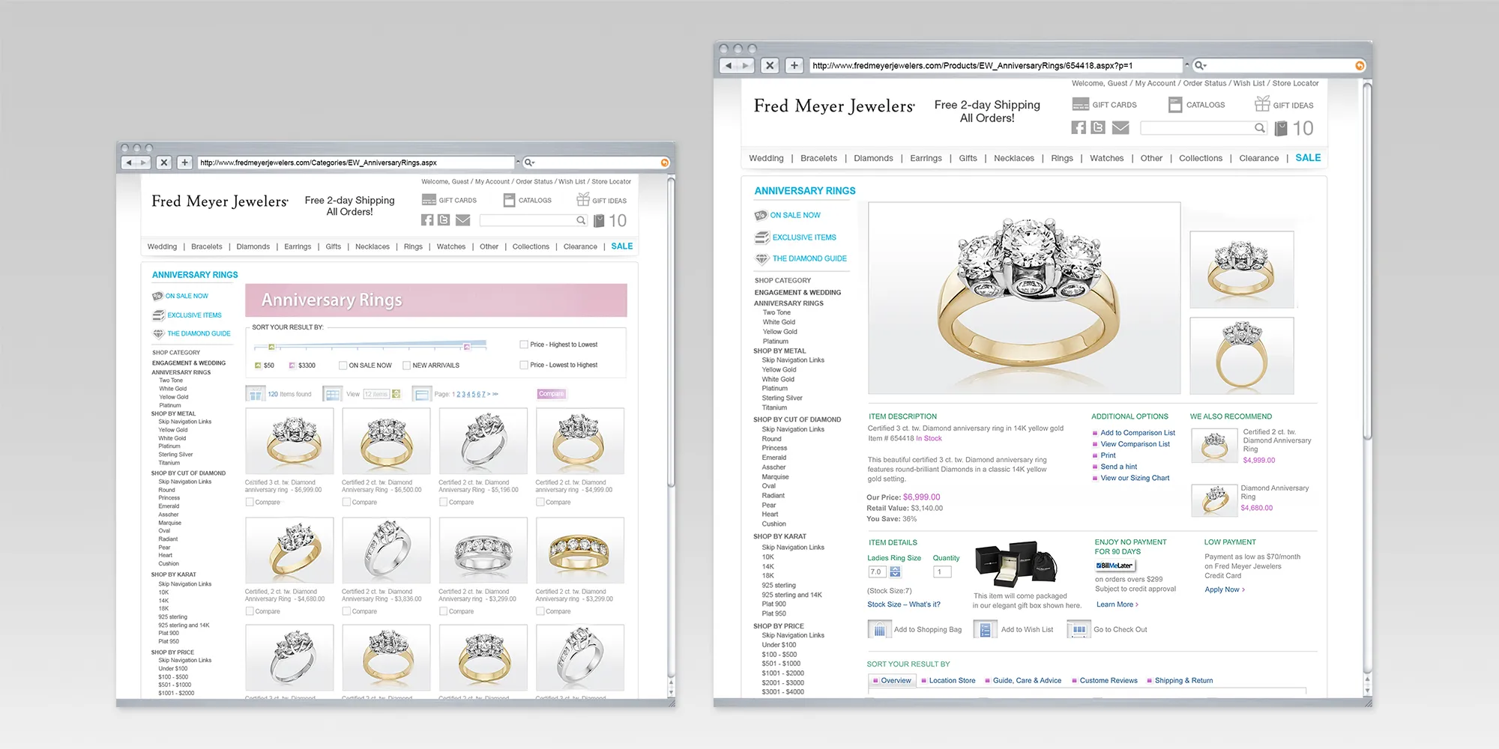Check Compare for the $6,999.00 ring
Viewport: 1499px width, 749px height.
pyautogui.click(x=250, y=502)
